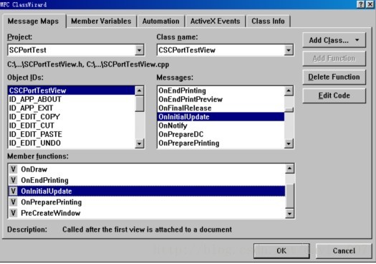Click the V icon beside OnDraw
The width and height of the screenshot is (376, 264).
(x=13, y=169)
